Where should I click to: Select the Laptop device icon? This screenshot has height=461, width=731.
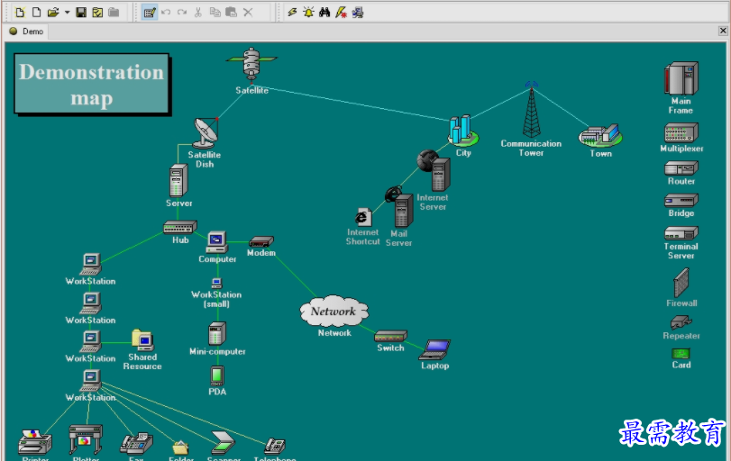pyautogui.click(x=434, y=349)
